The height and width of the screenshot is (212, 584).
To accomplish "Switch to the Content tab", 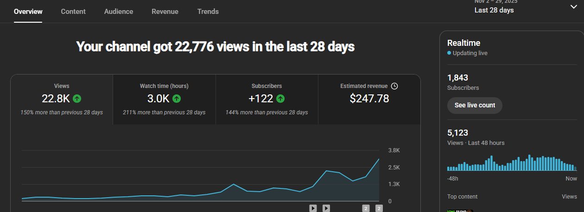I will pyautogui.click(x=73, y=12).
